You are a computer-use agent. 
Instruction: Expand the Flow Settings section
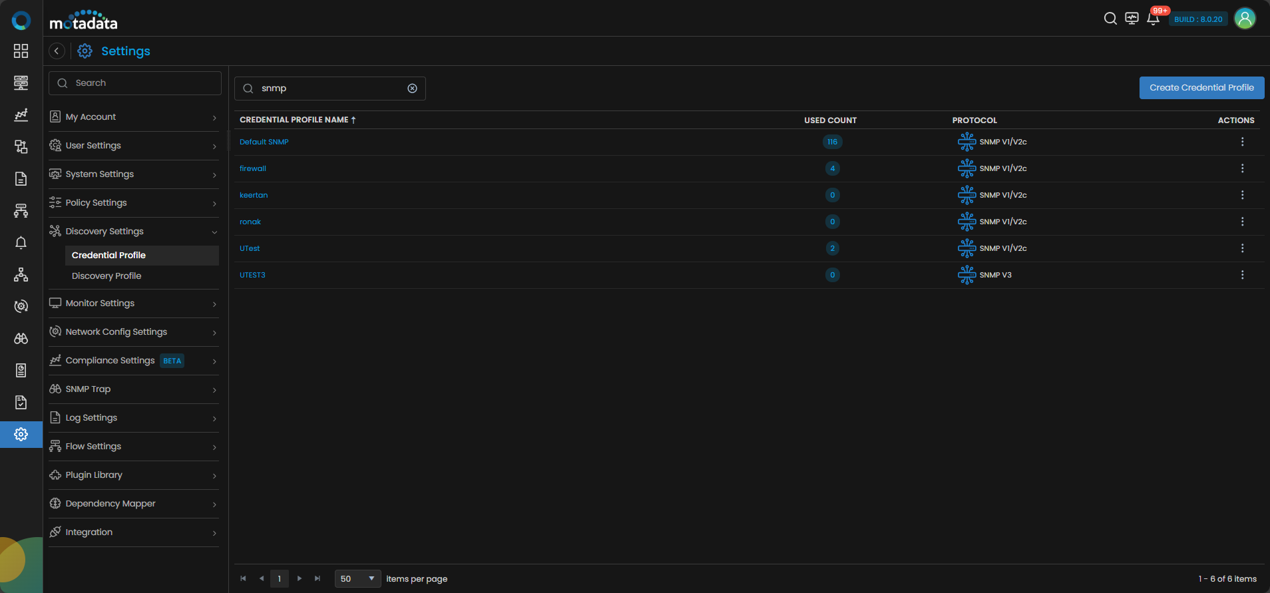click(134, 447)
